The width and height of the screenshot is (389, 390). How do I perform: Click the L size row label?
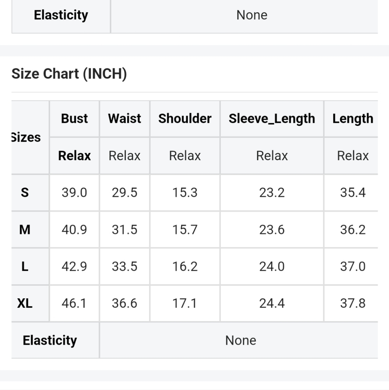[25, 266]
